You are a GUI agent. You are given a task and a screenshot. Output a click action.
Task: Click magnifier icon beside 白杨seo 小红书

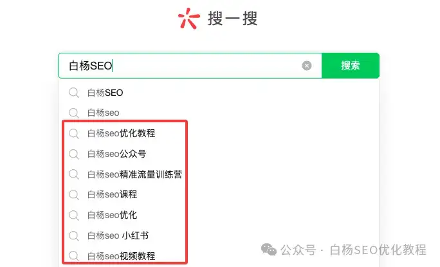pos(74,236)
